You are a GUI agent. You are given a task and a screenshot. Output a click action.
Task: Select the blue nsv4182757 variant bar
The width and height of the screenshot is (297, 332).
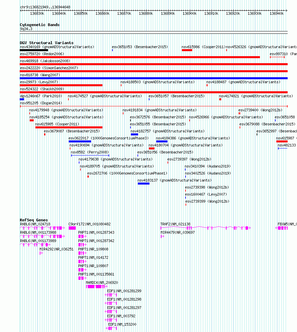coord(134,134)
